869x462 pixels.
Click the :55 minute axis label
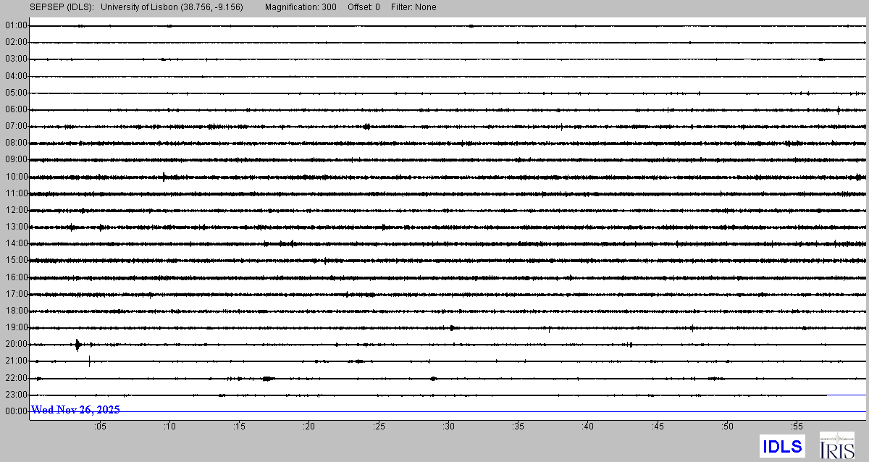[x=797, y=427]
